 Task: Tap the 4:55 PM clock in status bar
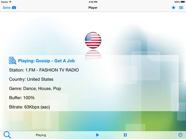point(93,2)
